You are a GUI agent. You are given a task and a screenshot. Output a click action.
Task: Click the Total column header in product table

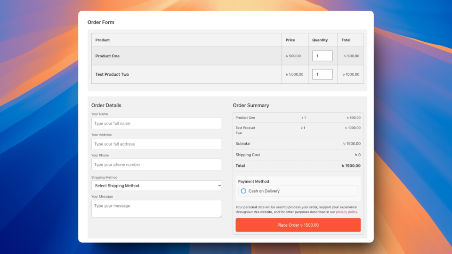pos(346,40)
